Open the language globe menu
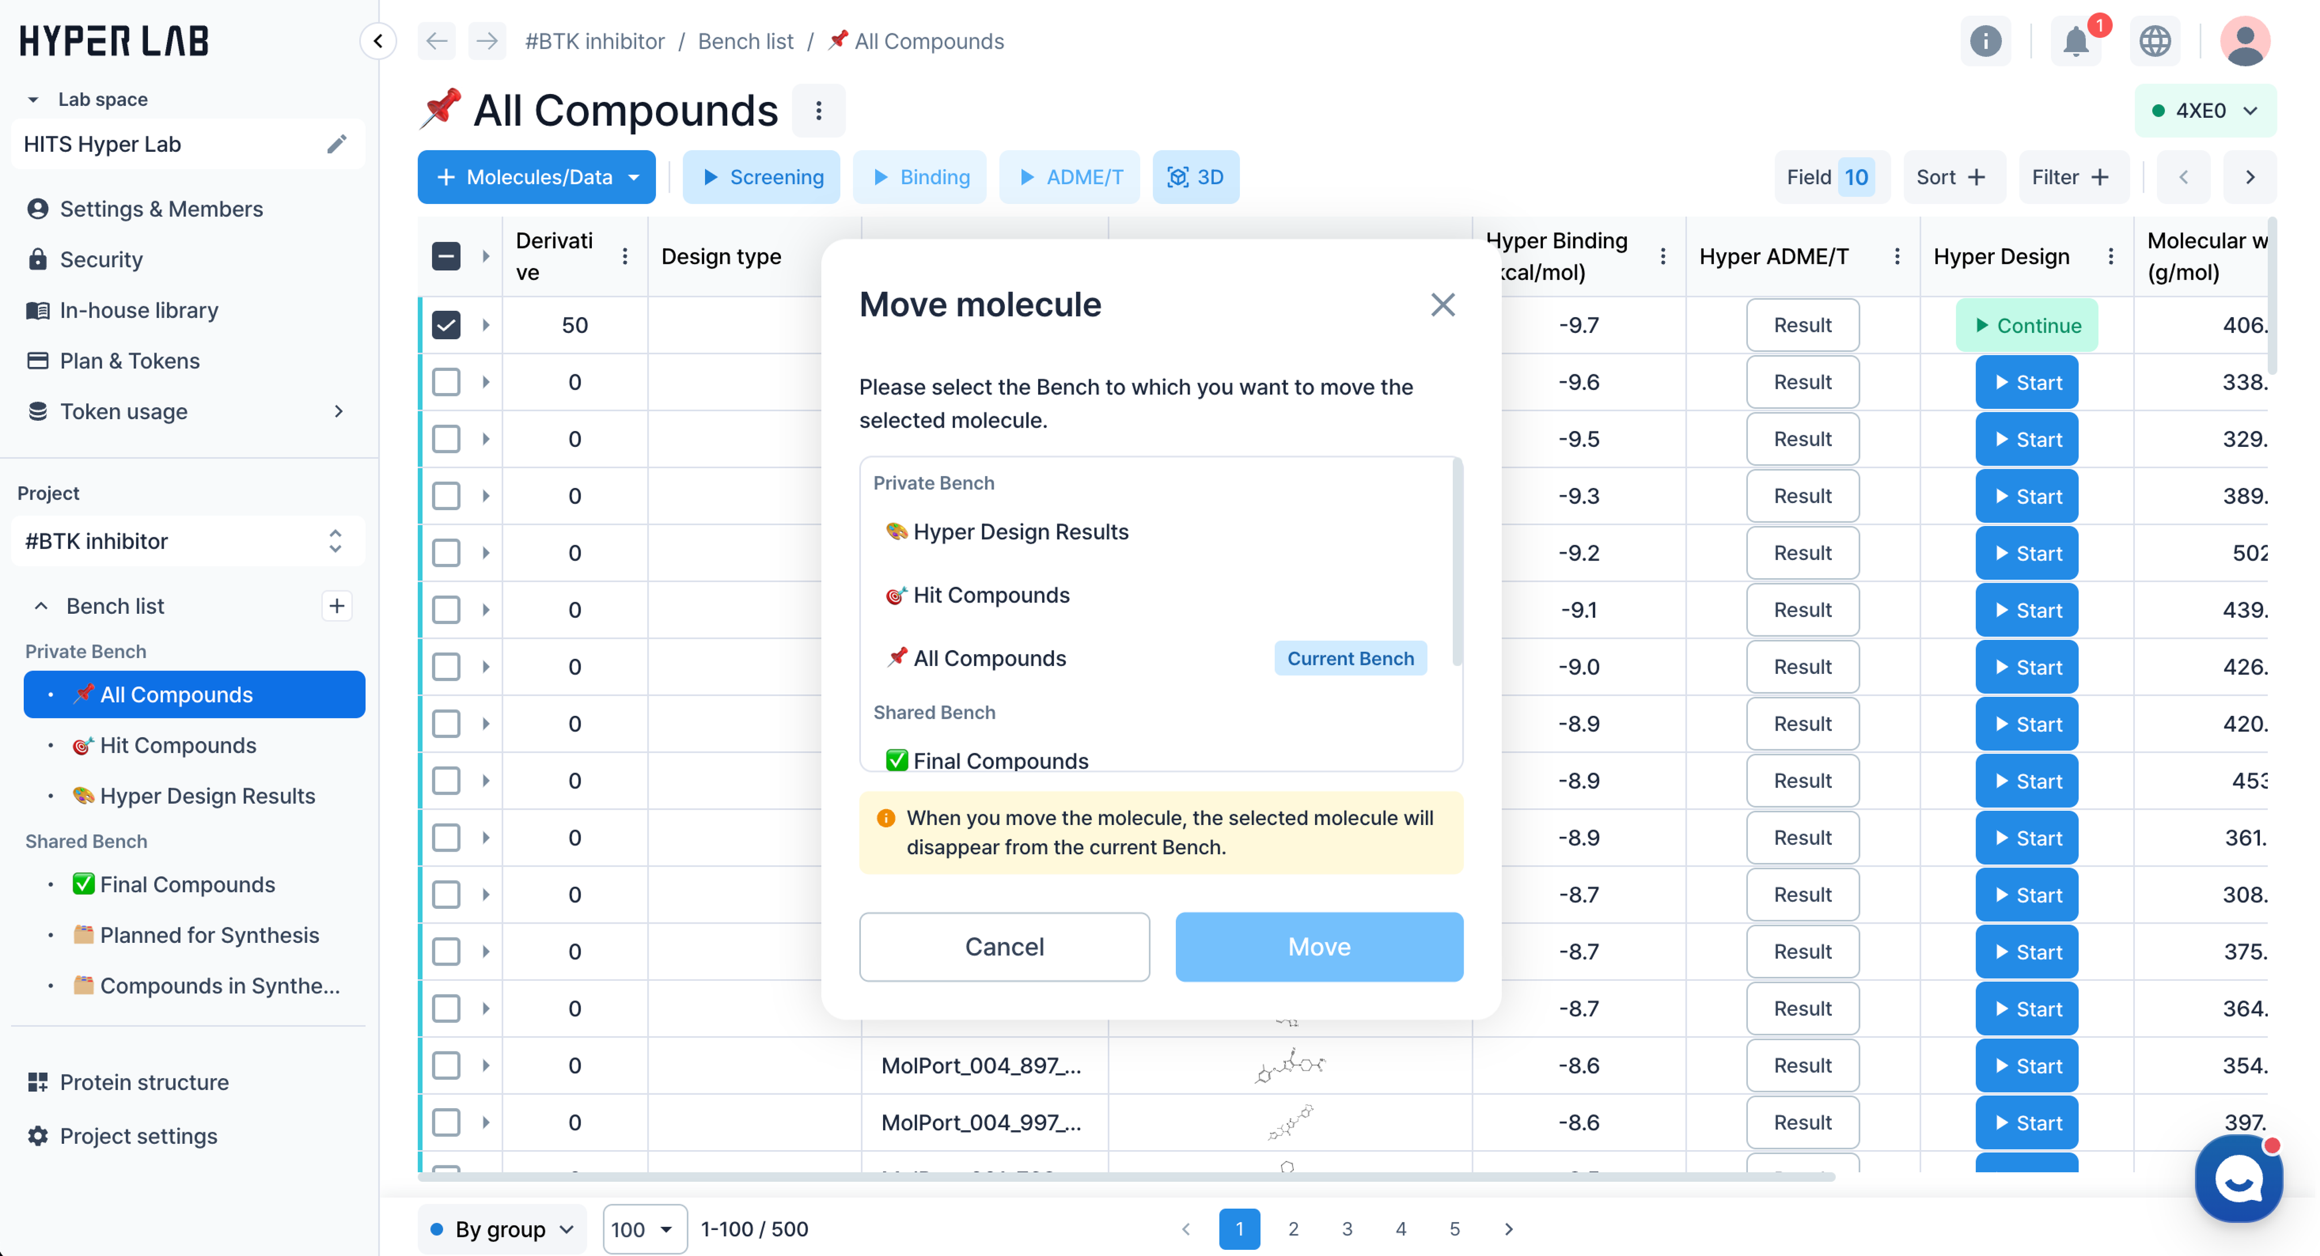2320x1256 pixels. (2154, 41)
